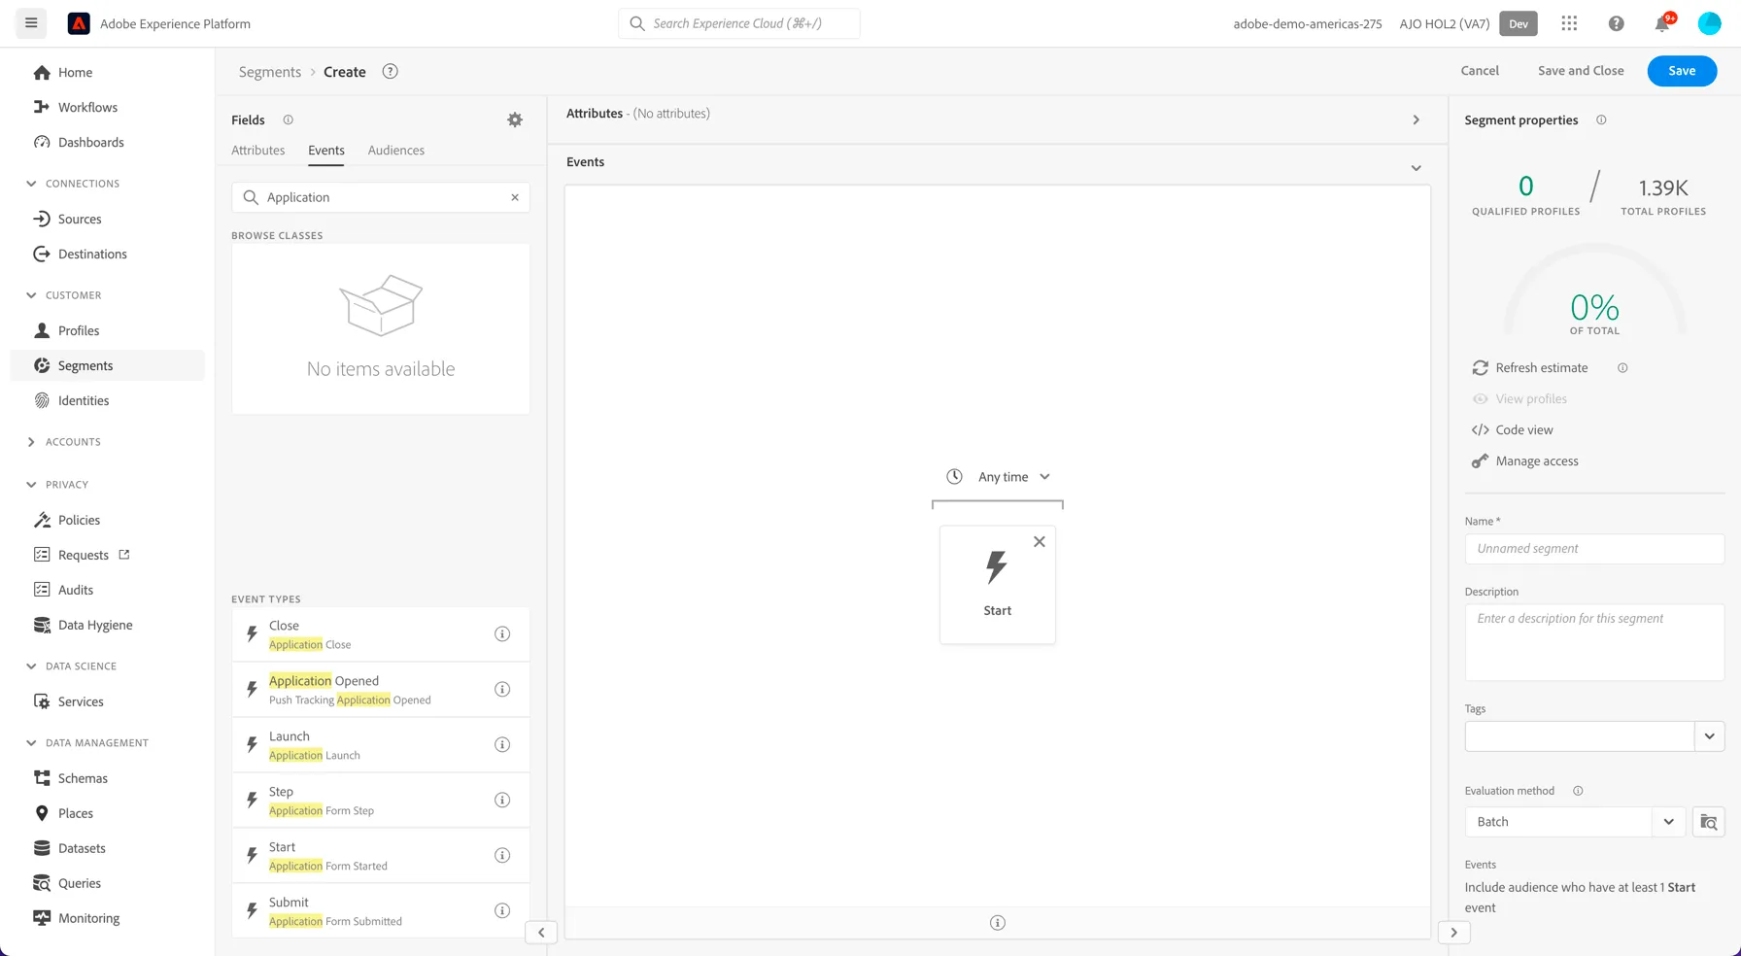The image size is (1741, 956).
Task: Show info for Submit event type
Action: click(x=502, y=911)
